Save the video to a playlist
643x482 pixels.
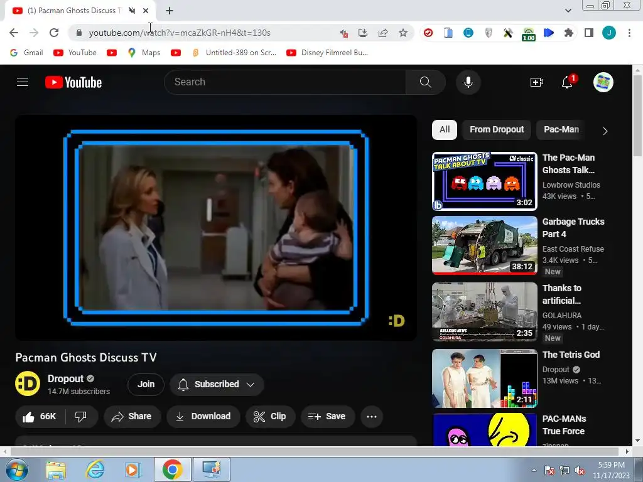[327, 417]
